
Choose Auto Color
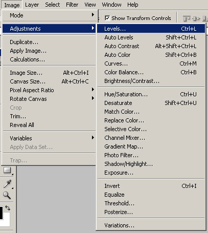[x=151, y=55]
